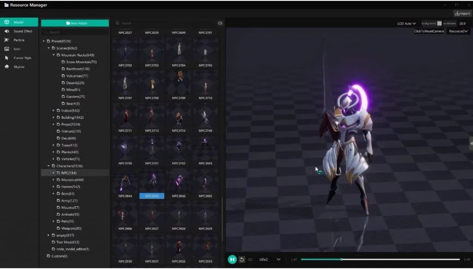Image resolution: width=473 pixels, height=269 pixels.
Task: Open the Skybox resource category
Action: [18, 66]
